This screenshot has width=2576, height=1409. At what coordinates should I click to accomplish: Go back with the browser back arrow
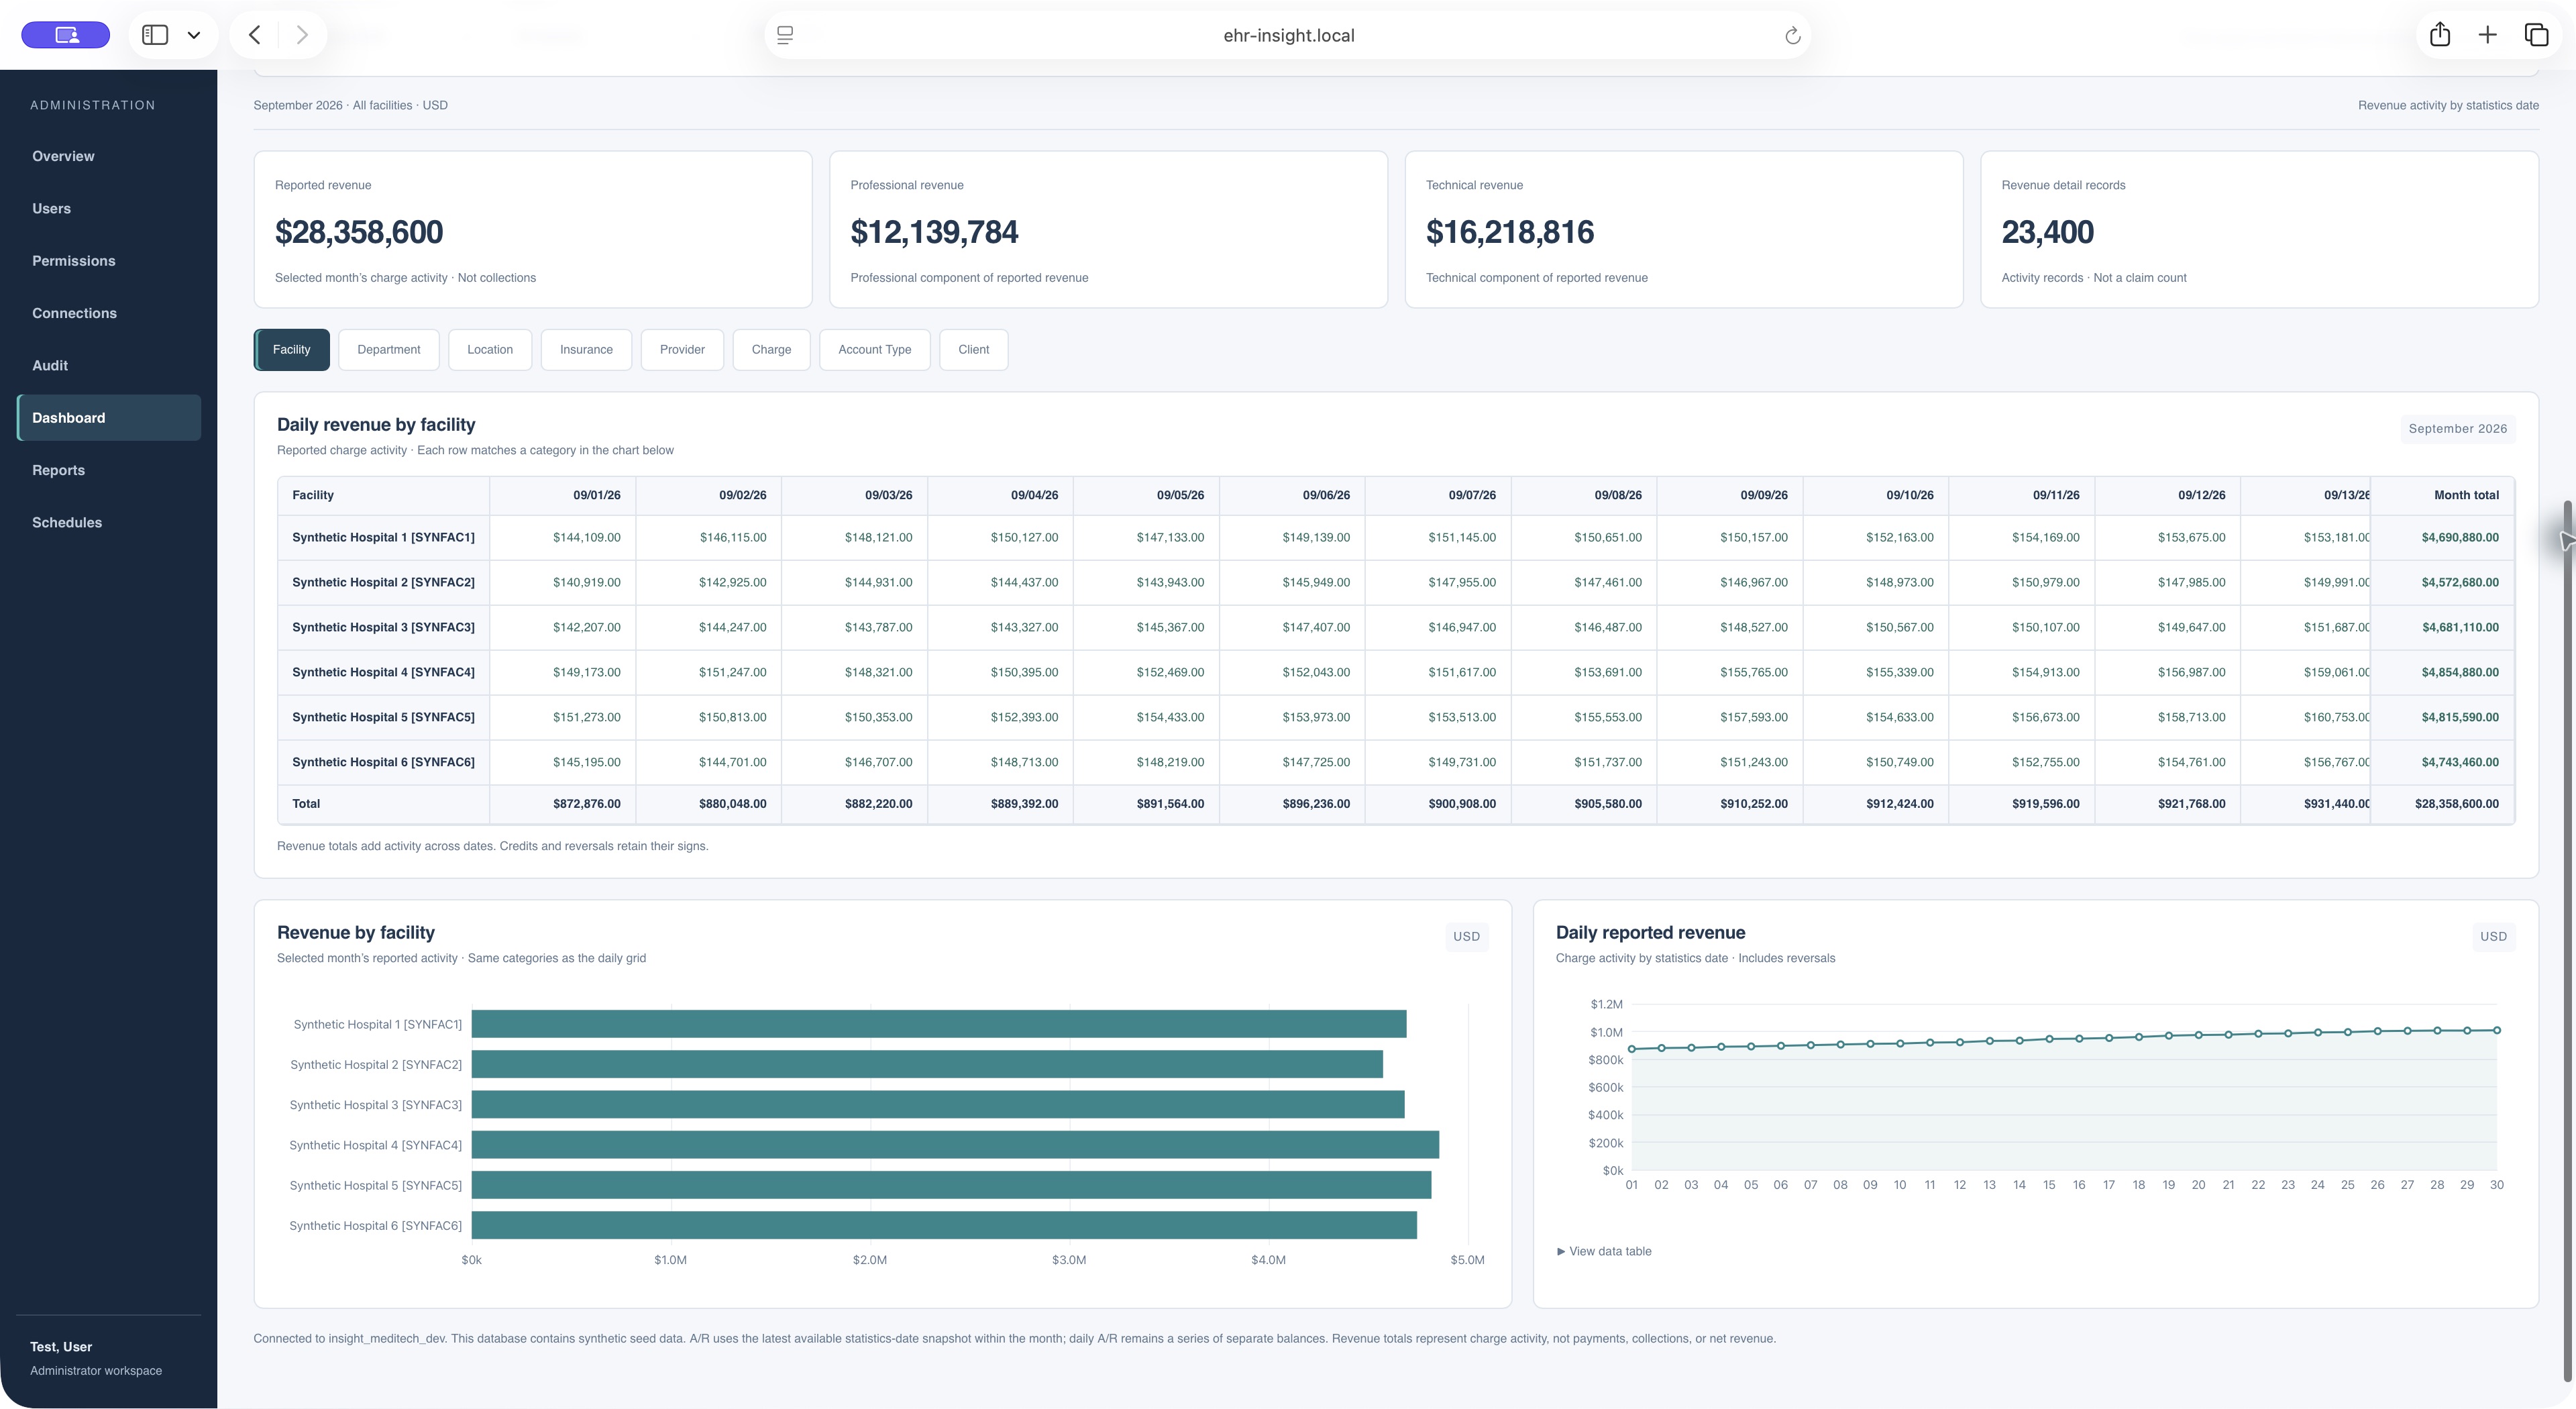(x=255, y=35)
